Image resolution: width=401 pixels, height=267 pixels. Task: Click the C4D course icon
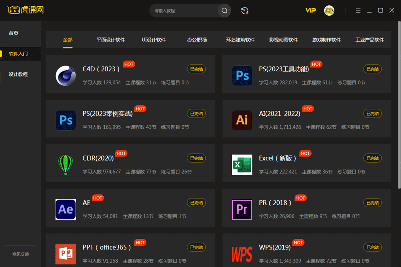point(66,76)
